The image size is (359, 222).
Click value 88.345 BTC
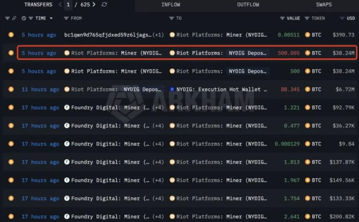point(290,89)
